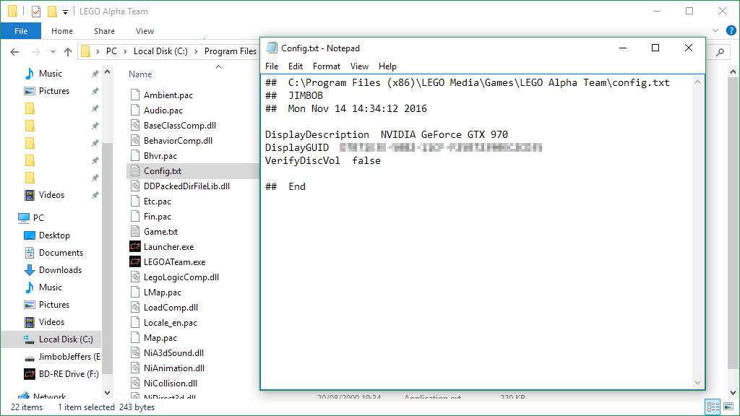Viewport: 740px width, 416px height.
Task: Select Bhvr.pac file icon
Action: (135, 156)
